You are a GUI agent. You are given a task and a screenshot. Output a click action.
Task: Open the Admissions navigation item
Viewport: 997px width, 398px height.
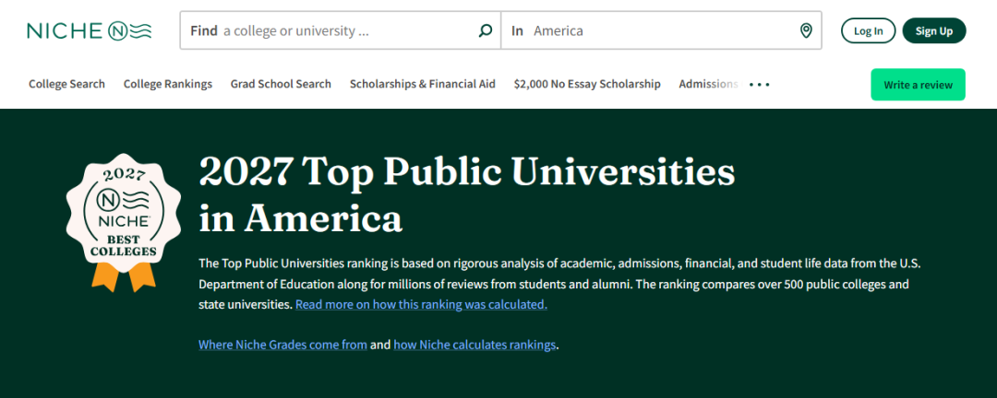[x=709, y=84]
